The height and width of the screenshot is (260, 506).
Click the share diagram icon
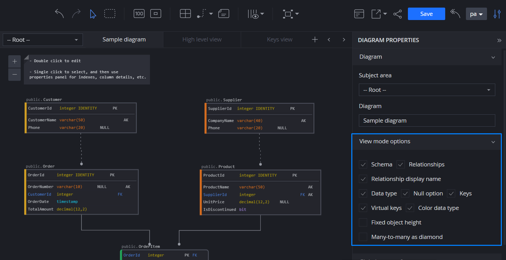tap(398, 14)
